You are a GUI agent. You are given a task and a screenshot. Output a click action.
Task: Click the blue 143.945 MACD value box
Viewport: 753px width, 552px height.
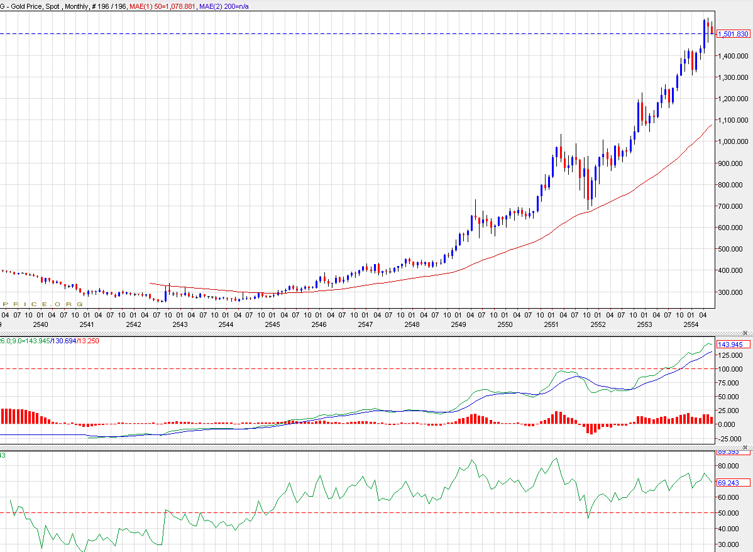click(733, 345)
